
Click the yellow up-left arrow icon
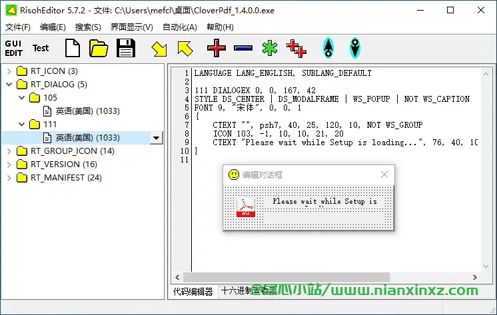tap(185, 49)
